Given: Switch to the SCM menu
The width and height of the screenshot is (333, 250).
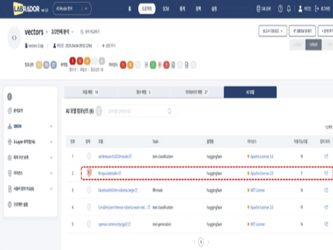Looking at the screenshot, I should coord(166,8).
